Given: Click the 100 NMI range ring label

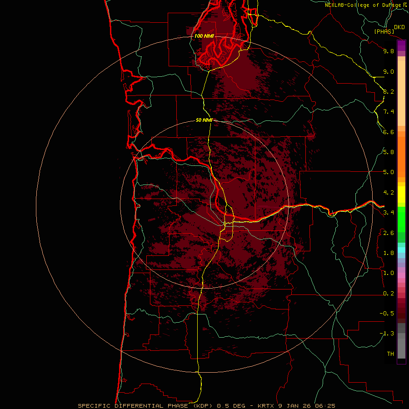Looking at the screenshot, I should tap(204, 36).
